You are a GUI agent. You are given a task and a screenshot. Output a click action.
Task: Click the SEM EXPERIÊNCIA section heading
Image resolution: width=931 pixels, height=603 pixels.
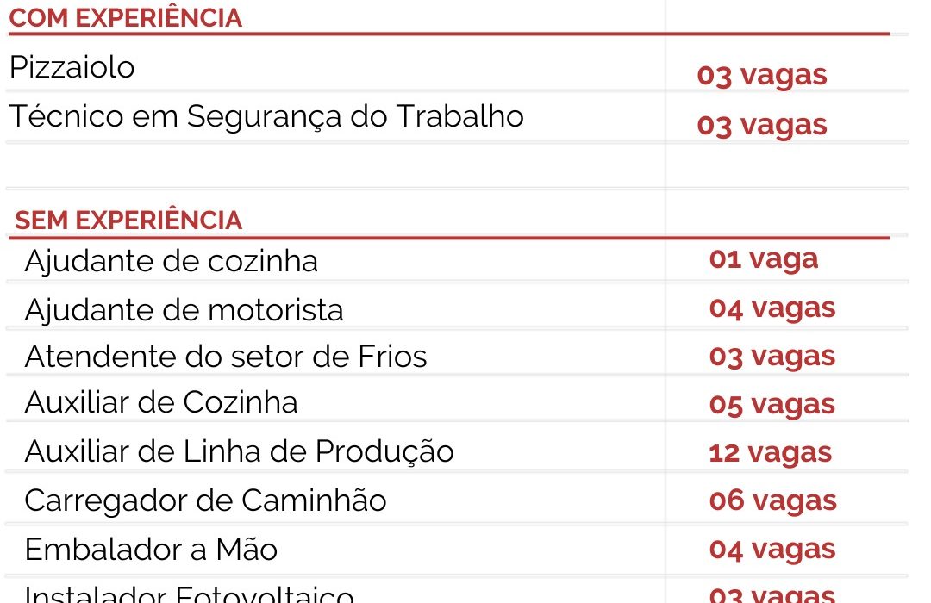point(128,221)
